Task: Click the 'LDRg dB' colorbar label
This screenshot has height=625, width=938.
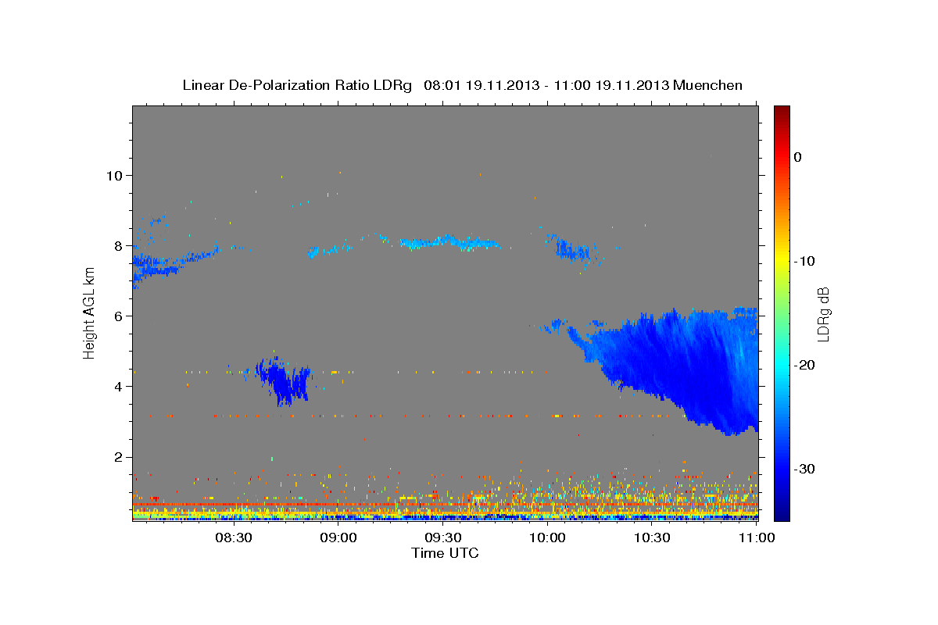Action: 823,314
